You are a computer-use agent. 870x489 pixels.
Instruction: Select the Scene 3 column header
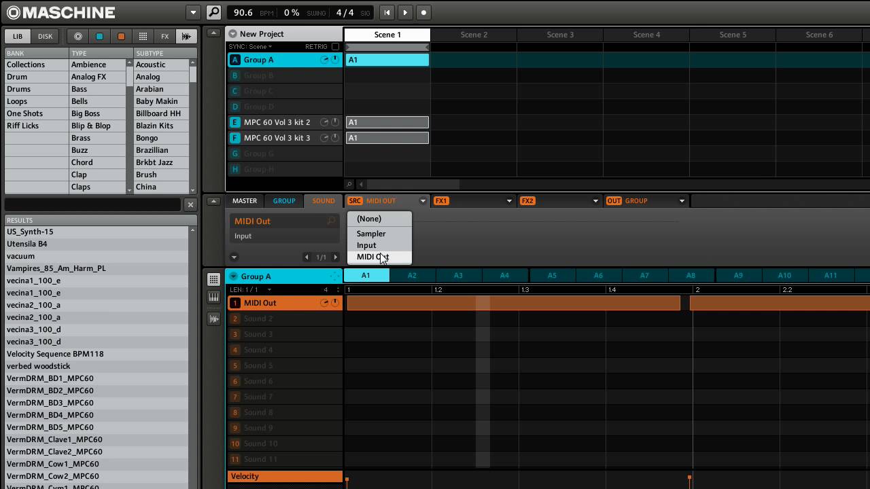click(560, 35)
